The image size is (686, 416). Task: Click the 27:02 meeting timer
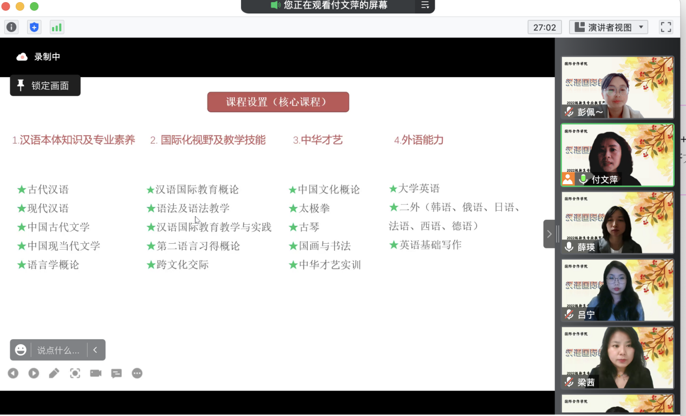pyautogui.click(x=544, y=27)
